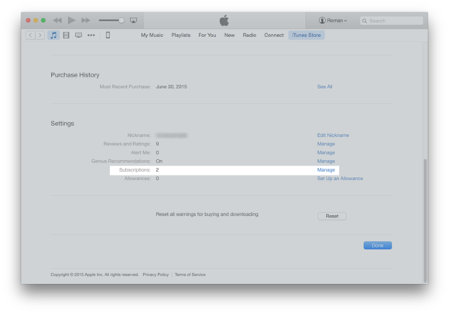Image resolution: width=449 pixels, height=314 pixels.
Task: Click the Reset warnings button
Action: [x=332, y=216]
